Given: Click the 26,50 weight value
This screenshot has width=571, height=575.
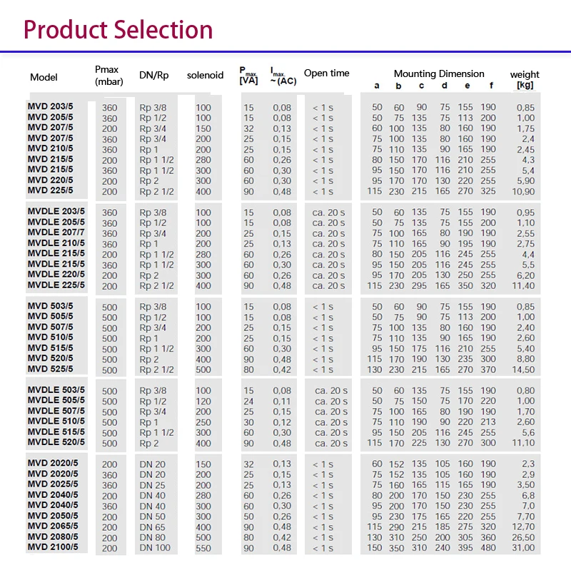Looking at the screenshot, I should coord(523,537).
